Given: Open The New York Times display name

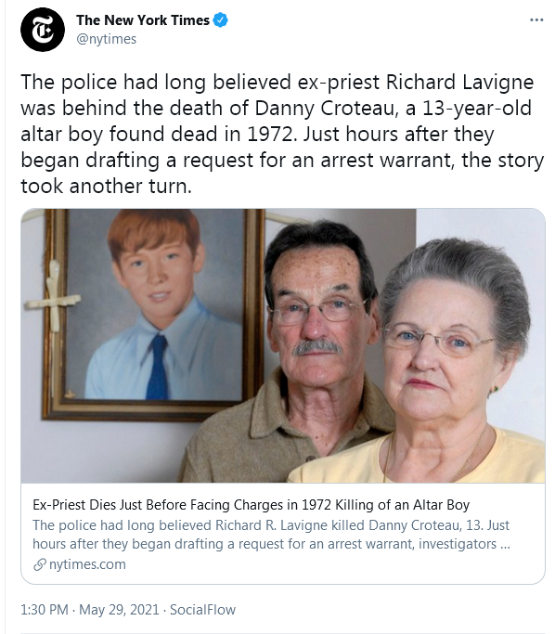Looking at the screenshot, I should [143, 19].
